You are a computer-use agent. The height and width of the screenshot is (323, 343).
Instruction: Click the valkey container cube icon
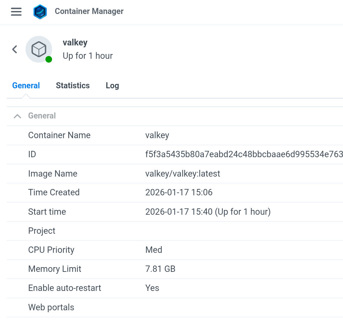39,49
